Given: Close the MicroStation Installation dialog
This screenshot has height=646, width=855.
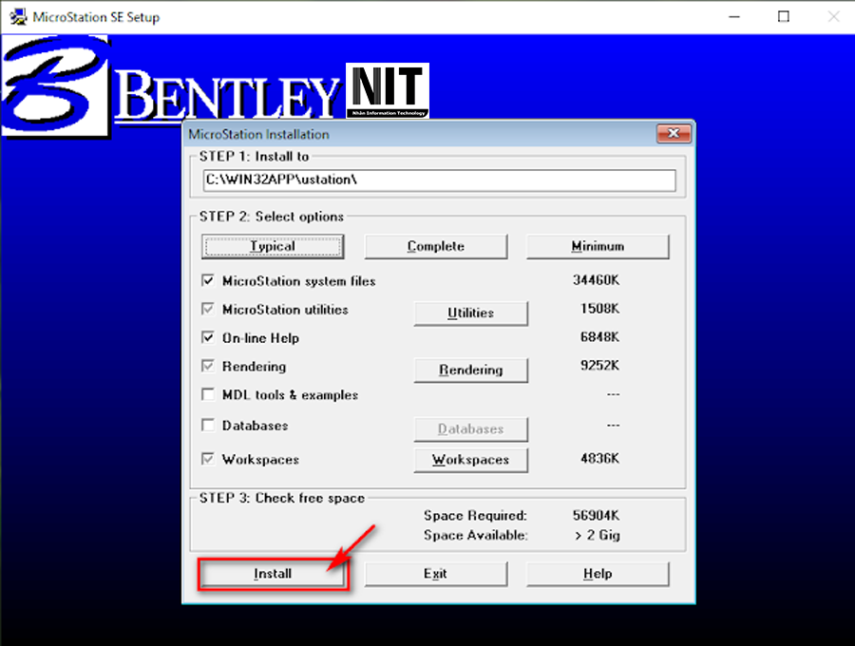Looking at the screenshot, I should pyautogui.click(x=674, y=134).
